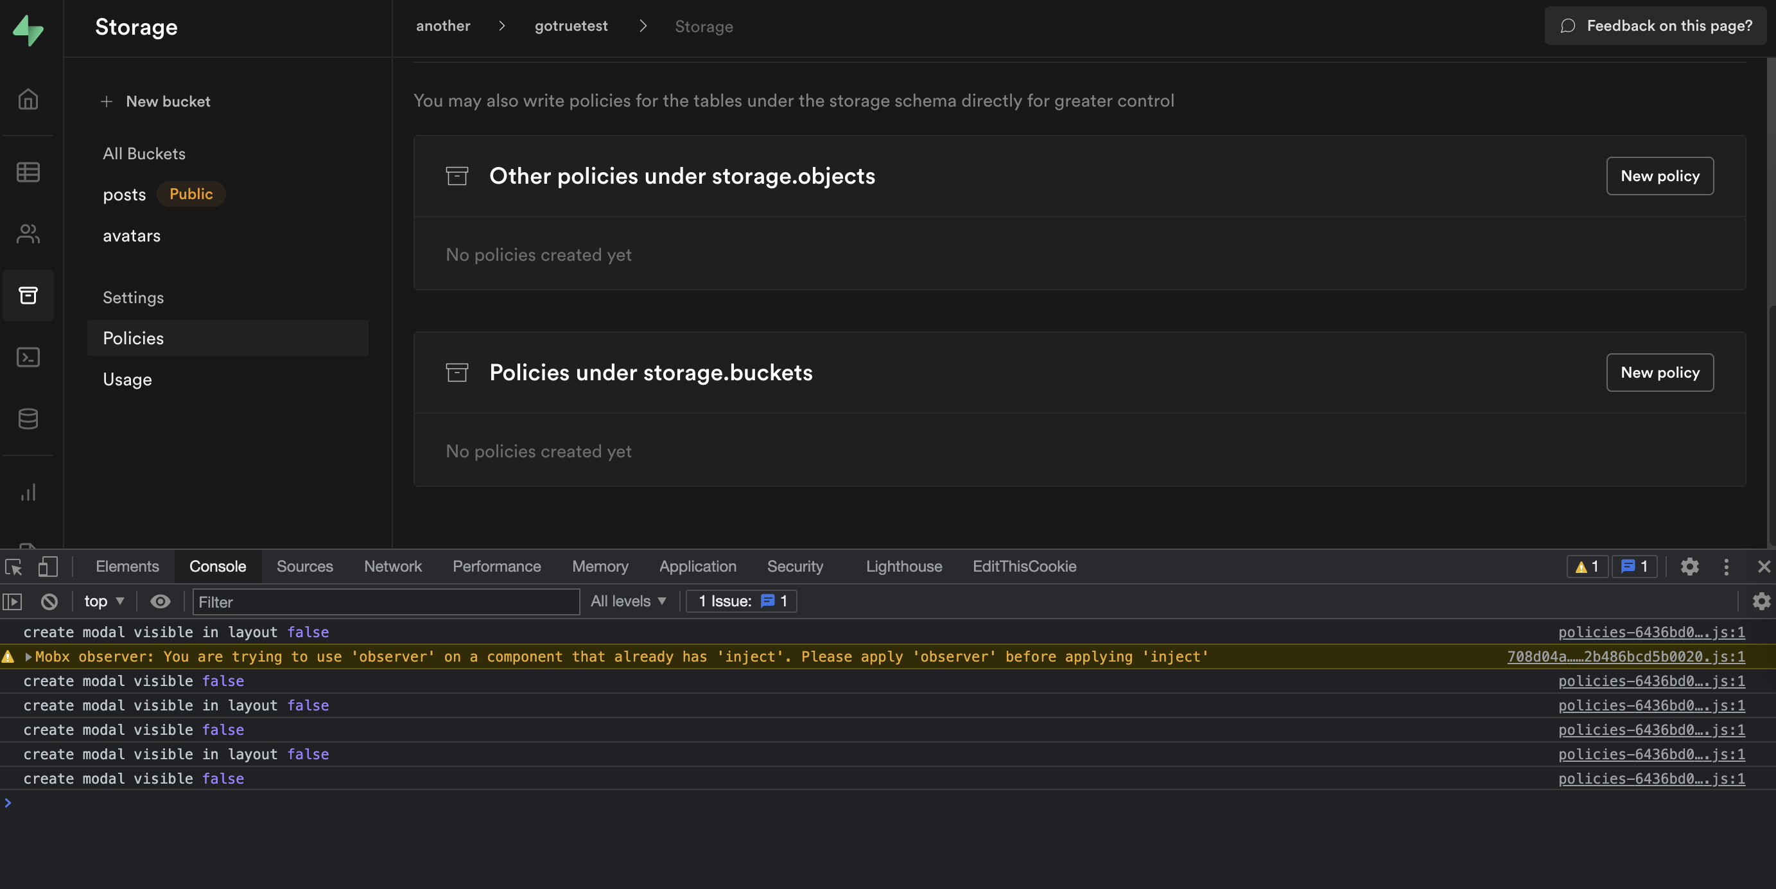Image resolution: width=1776 pixels, height=889 pixels.
Task: Toggle the inspect element cursor tool
Action: pyautogui.click(x=12, y=567)
